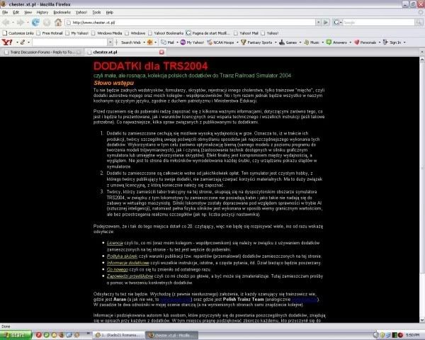425x340 pixels.
Task: Open the Customize Links bookmark
Action: (x=18, y=33)
